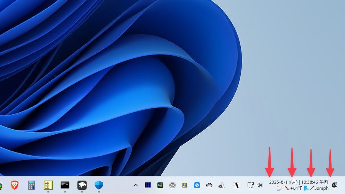345x194 pixels.
Task: Open the white eagle app on taskbar
Action: tap(82, 185)
